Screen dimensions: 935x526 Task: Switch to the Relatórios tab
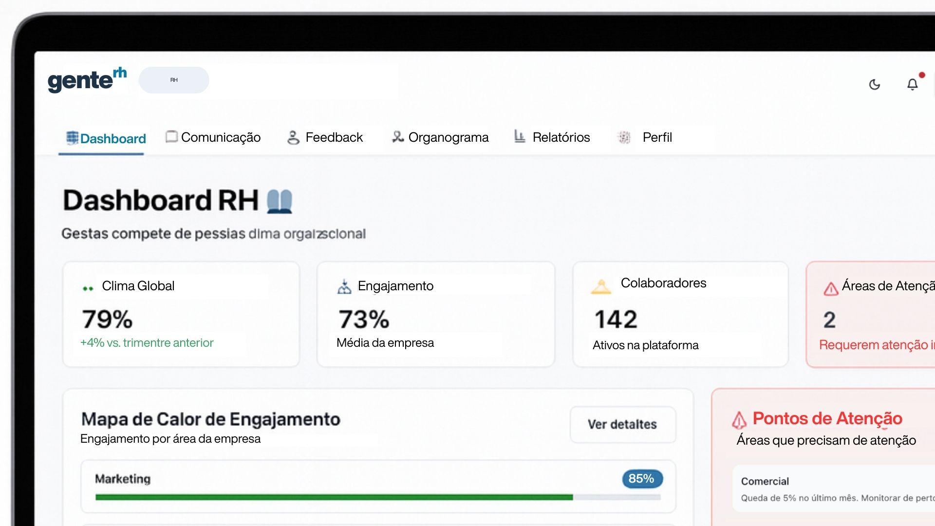552,137
